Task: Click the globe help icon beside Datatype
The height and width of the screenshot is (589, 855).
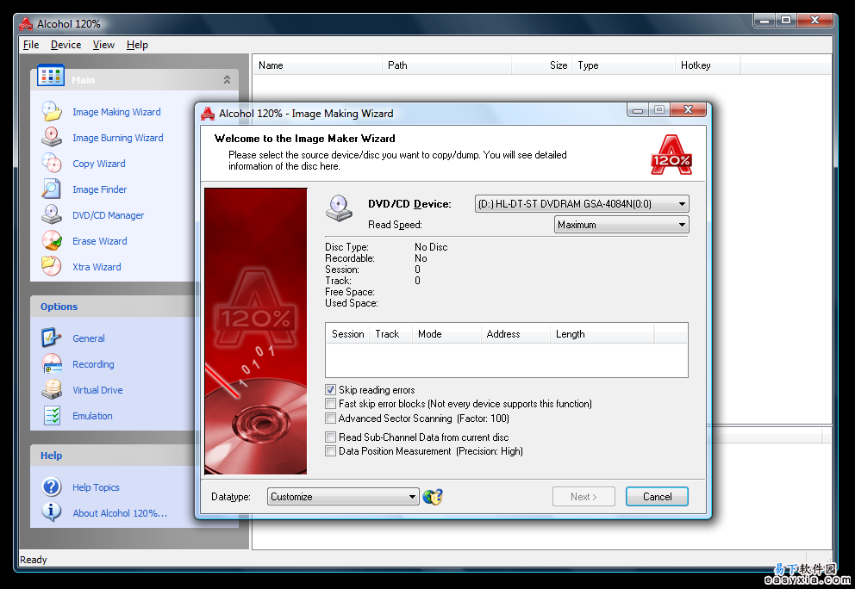Action: point(433,497)
